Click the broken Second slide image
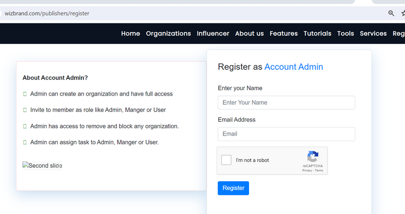 point(43,165)
